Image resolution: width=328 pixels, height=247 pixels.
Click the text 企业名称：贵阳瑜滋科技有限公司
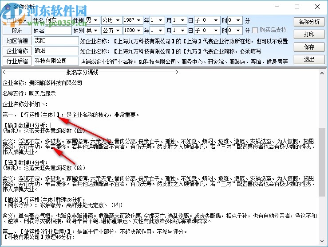click(43, 83)
